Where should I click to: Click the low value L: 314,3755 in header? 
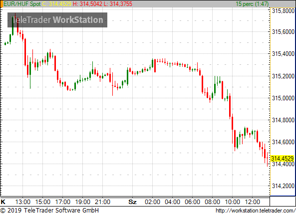click(x=118, y=4)
